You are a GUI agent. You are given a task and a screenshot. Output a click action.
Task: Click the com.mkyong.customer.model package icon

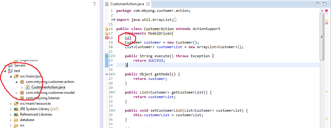pos(22,93)
